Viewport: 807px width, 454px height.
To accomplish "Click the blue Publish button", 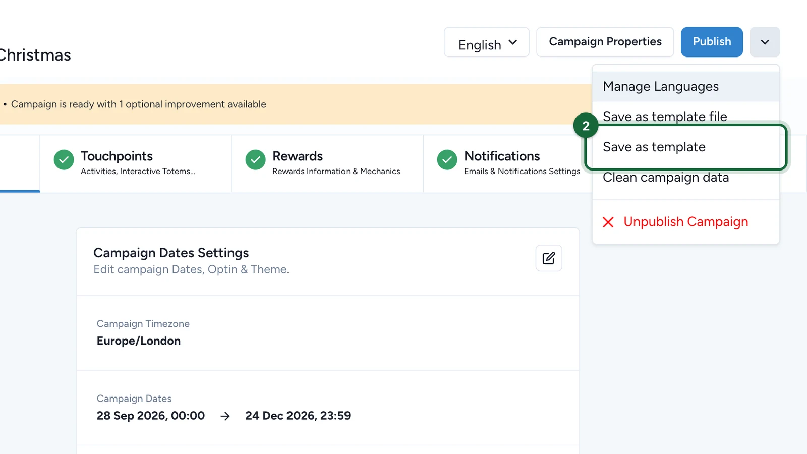I will [712, 42].
